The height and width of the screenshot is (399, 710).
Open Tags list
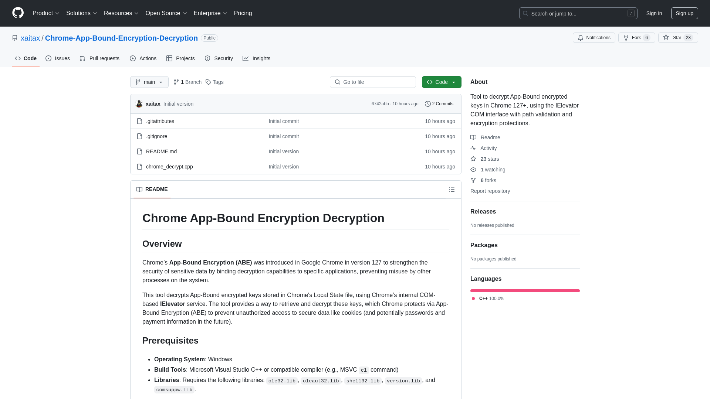pyautogui.click(x=214, y=82)
